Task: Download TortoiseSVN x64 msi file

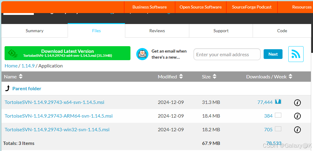Action: (55, 102)
